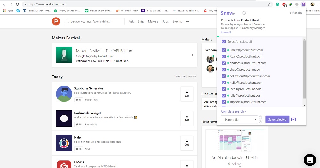
Task: Click the browser address bar URL
Action: pos(47,4)
